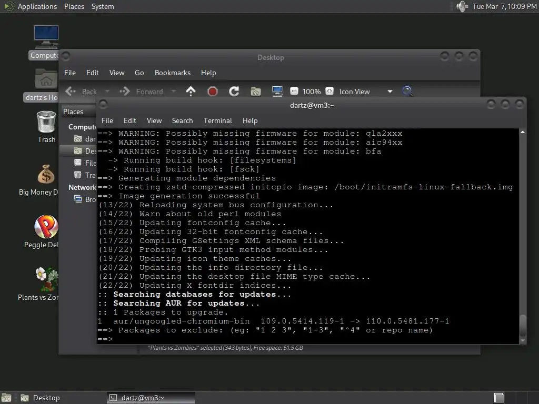
Task: Open Go menu in Desktop window
Action: [139, 73]
